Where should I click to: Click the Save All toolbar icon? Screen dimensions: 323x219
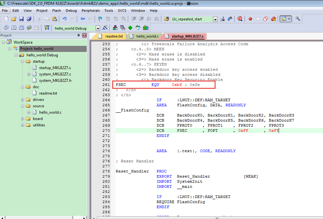tap(29, 19)
